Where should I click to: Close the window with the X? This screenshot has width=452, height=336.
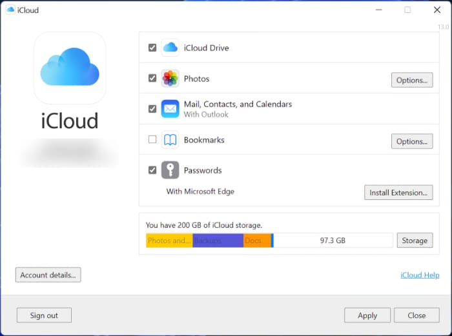pos(437,10)
